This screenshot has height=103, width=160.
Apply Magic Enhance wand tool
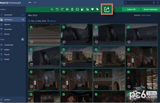pyautogui.click(x=52, y=9)
